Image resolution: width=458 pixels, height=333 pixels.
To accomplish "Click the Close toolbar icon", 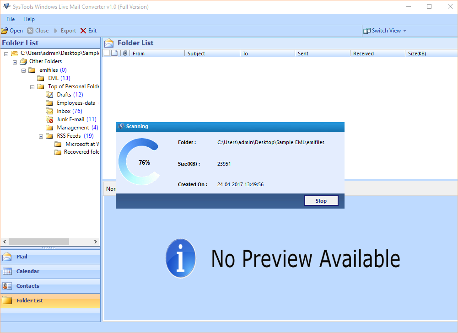I will click(x=30, y=31).
